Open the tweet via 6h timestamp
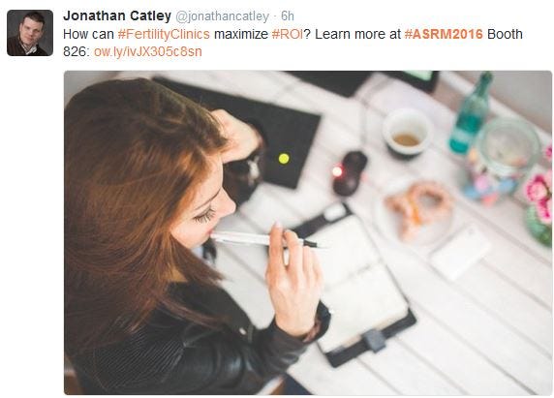 [x=288, y=16]
